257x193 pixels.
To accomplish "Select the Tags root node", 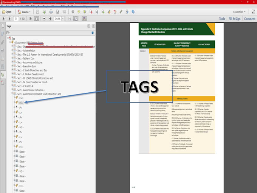I will click(13, 39).
